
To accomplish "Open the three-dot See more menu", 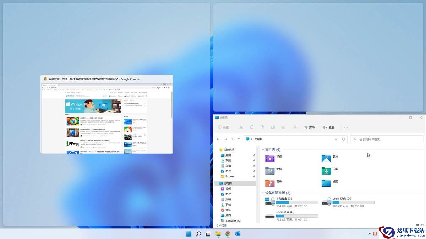I will tap(346, 127).
